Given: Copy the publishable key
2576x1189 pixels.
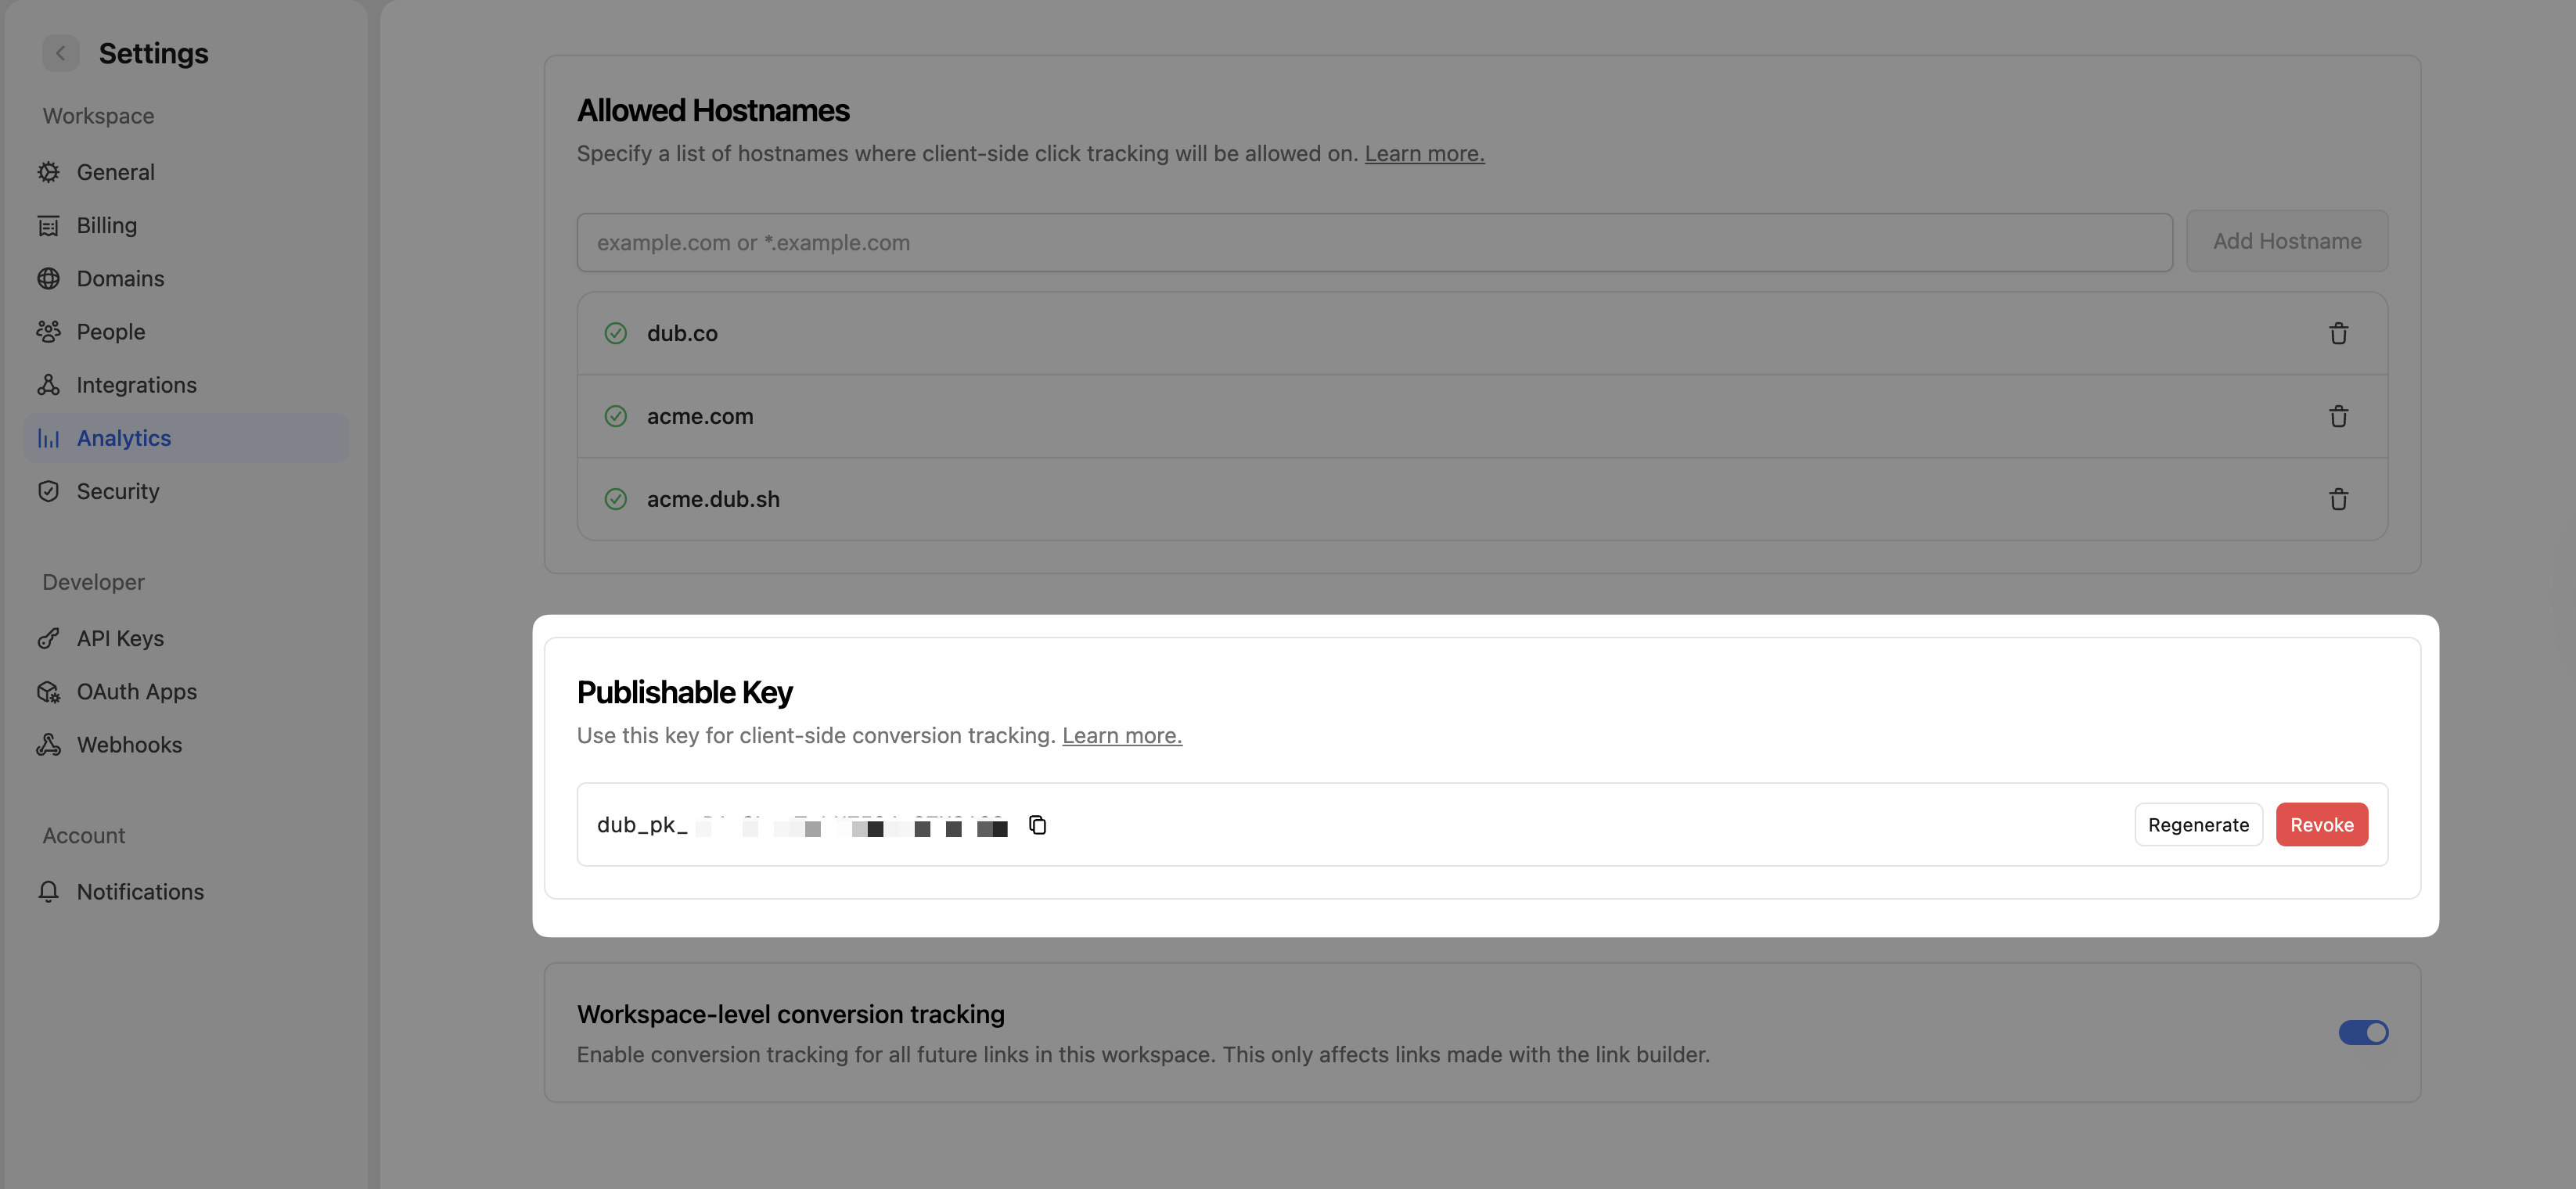Looking at the screenshot, I should (1038, 825).
